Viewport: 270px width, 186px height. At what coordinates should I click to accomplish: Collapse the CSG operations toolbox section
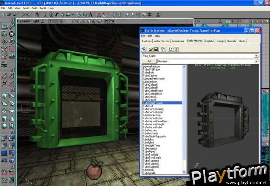pos(13,132)
